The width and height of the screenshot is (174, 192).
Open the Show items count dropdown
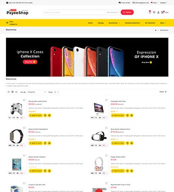coord(56,92)
